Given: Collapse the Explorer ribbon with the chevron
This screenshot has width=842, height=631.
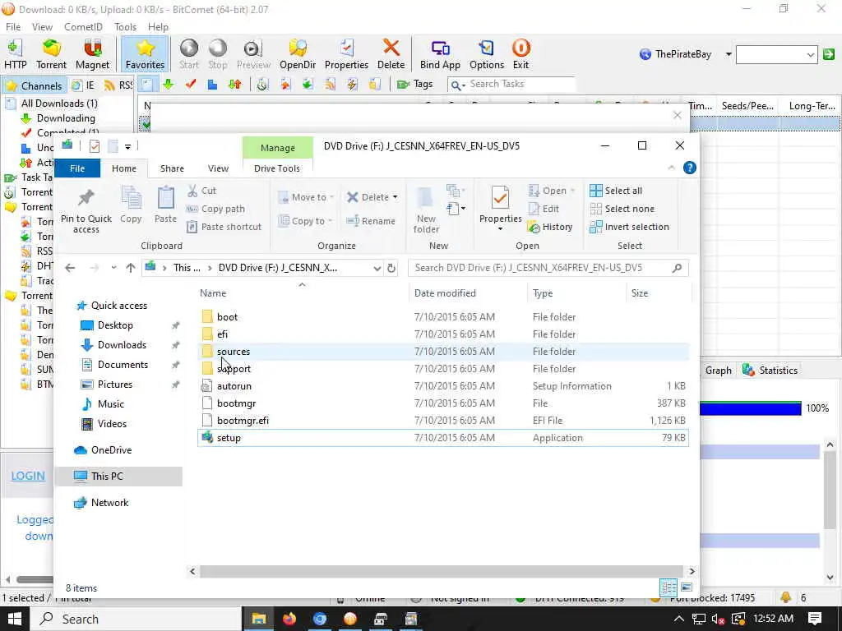Looking at the screenshot, I should (x=671, y=168).
